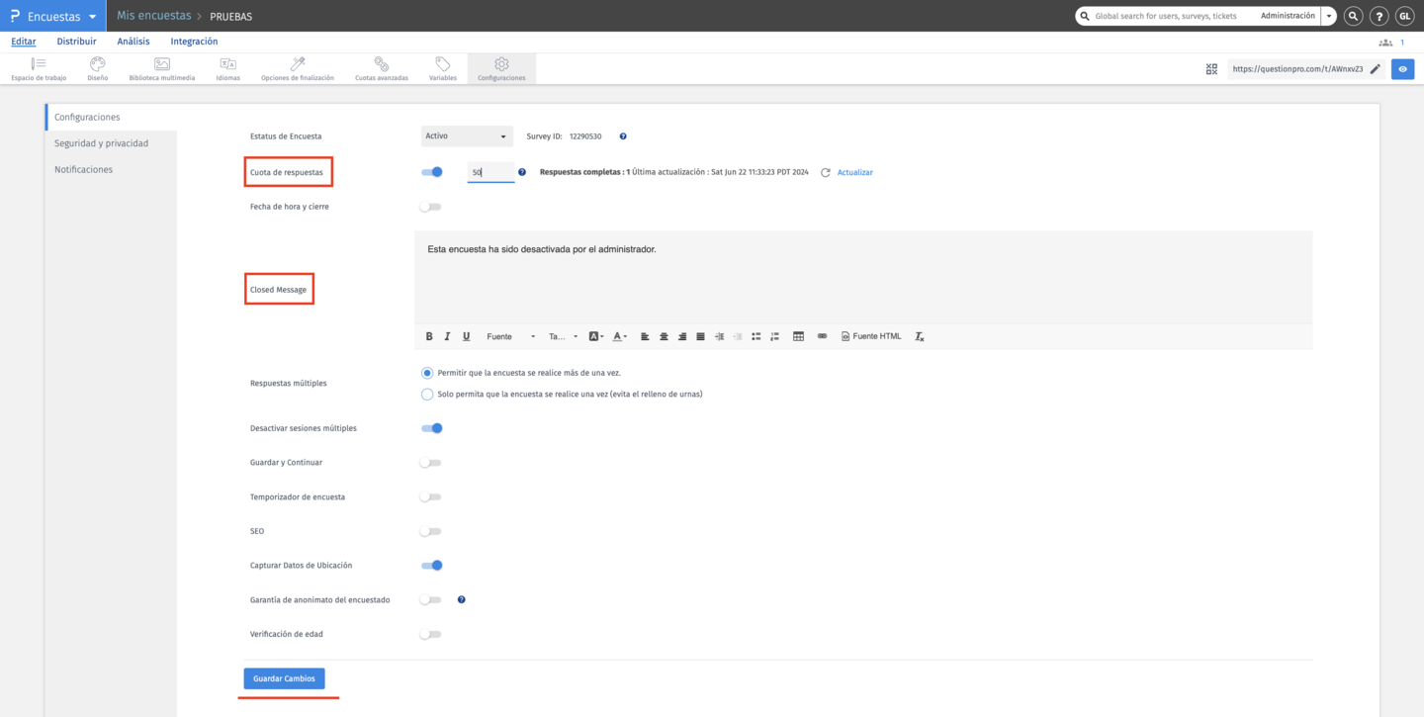Open the Estatus de Encuesta dropdown

[466, 135]
